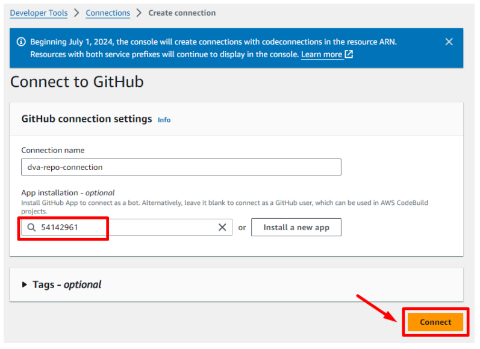Image resolution: width=480 pixels, height=349 pixels.
Task: Click the GitHub connection settings title
Action: click(x=87, y=119)
